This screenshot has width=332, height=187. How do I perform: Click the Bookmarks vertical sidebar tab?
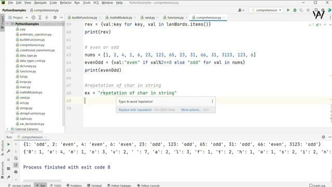[2, 170]
